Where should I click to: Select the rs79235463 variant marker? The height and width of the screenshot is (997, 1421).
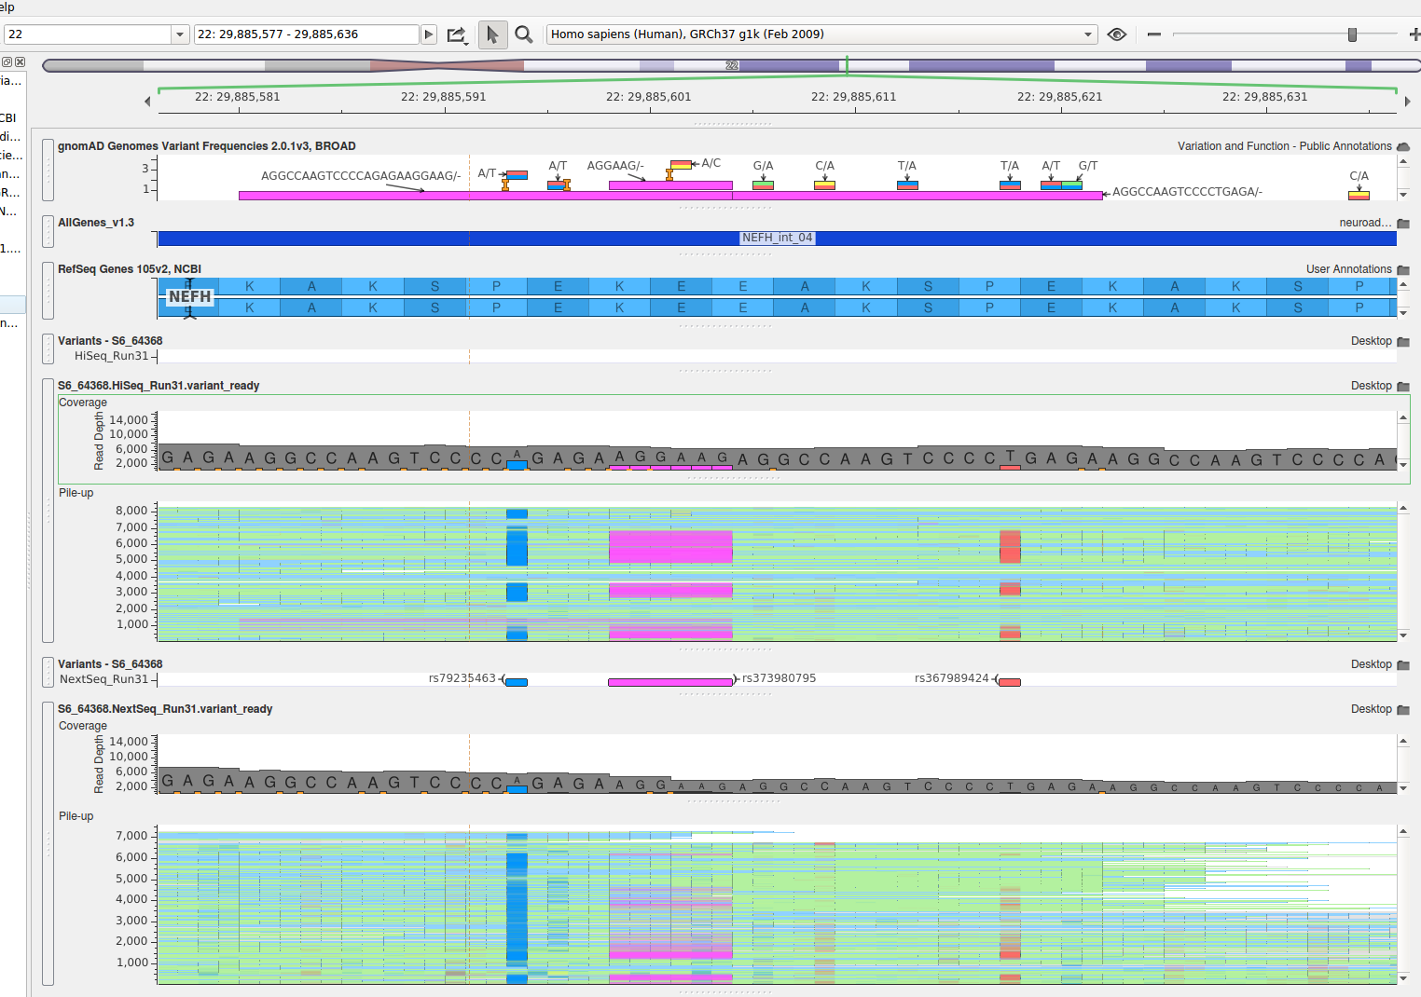click(516, 682)
